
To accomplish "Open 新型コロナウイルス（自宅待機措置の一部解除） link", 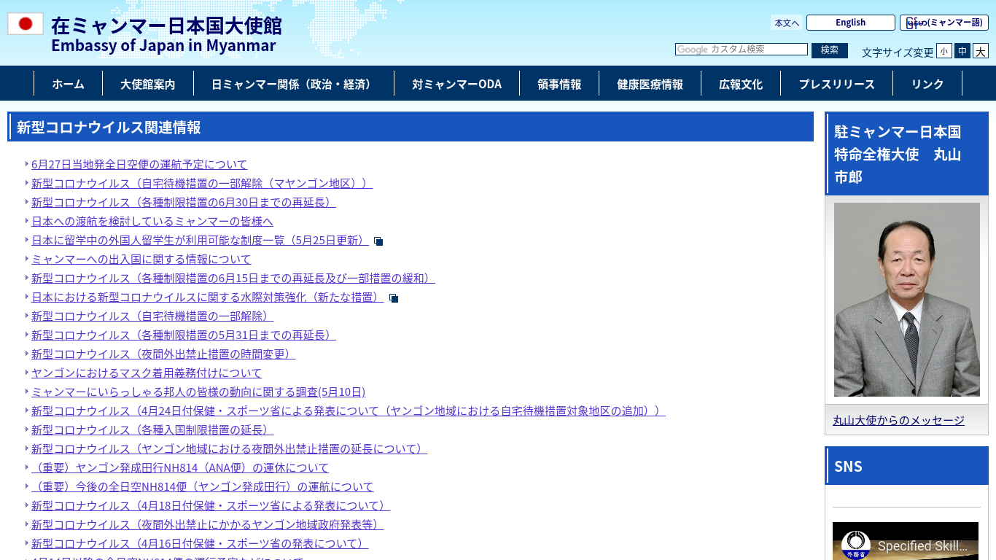I will (x=152, y=316).
